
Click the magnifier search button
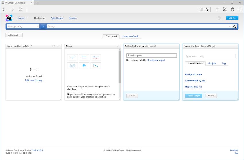235,26
